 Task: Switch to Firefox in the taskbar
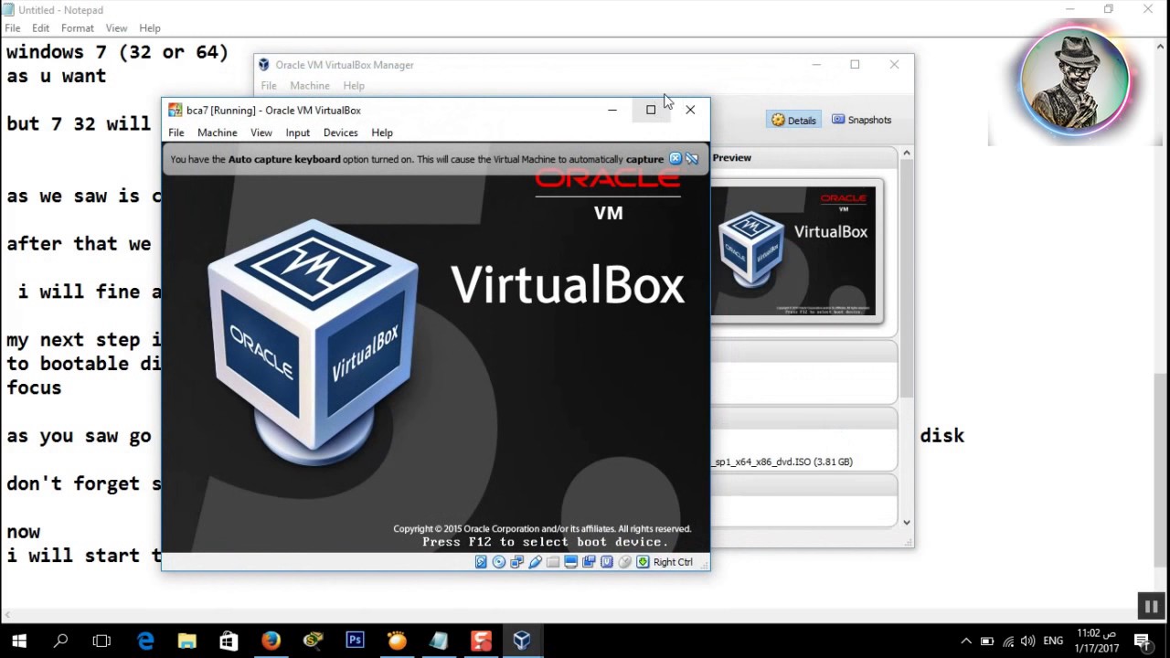pyautogui.click(x=271, y=641)
